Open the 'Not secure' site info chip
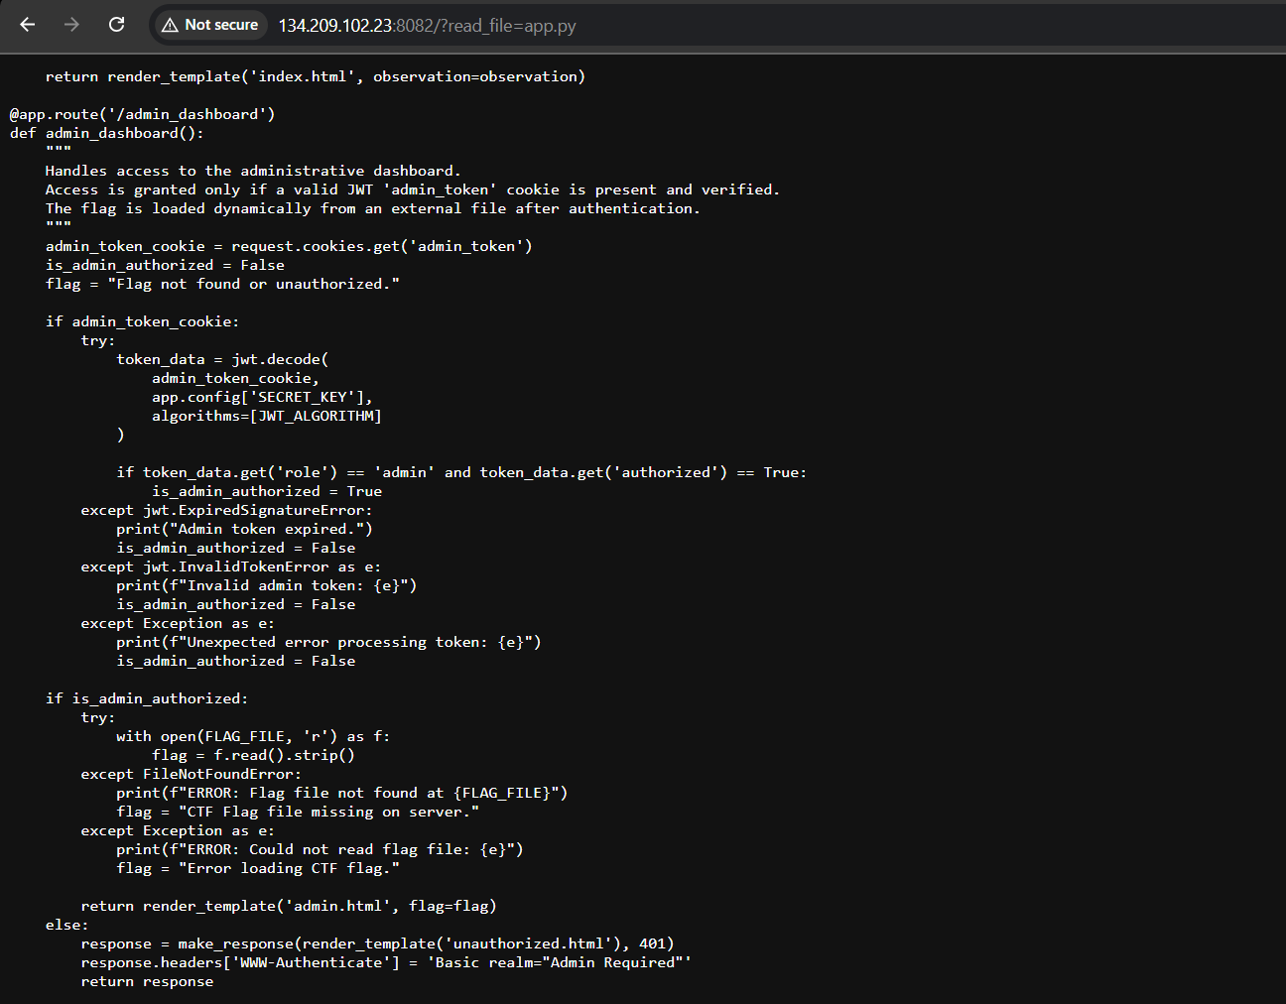Image resolution: width=1286 pixels, height=1004 pixels. click(210, 26)
